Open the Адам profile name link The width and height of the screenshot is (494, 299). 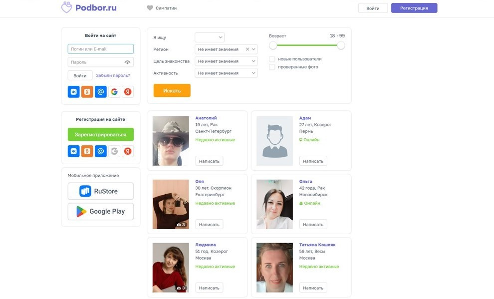click(305, 118)
